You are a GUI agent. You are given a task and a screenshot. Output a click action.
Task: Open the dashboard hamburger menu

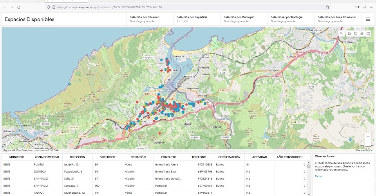coord(368,19)
